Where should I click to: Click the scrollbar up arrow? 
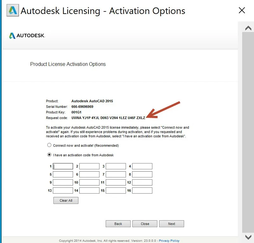(248, 28)
